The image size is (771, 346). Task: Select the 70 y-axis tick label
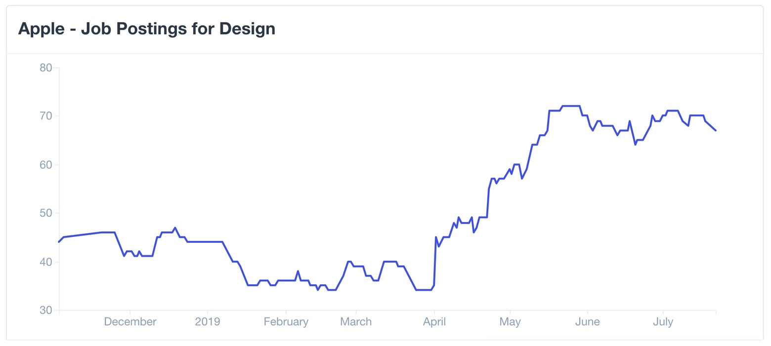click(x=45, y=116)
